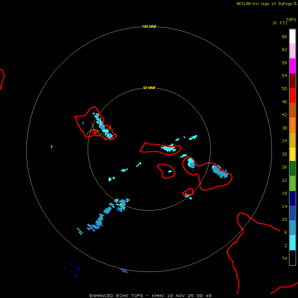
Task: Click the blue echo over east Maui
Action: pyautogui.click(x=220, y=172)
